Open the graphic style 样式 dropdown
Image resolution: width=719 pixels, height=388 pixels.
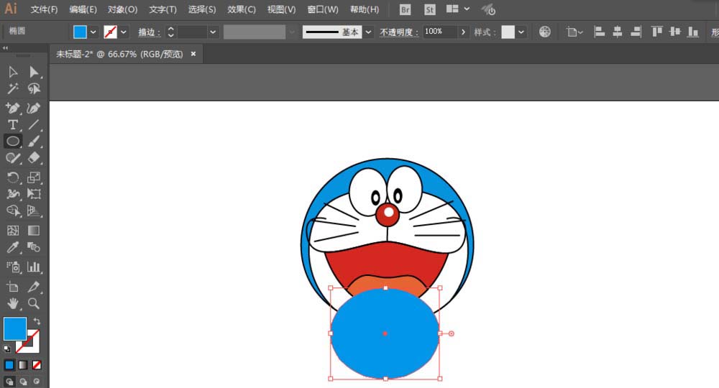tap(521, 32)
